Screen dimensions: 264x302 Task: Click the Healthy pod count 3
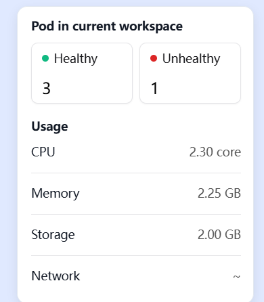[x=47, y=88]
